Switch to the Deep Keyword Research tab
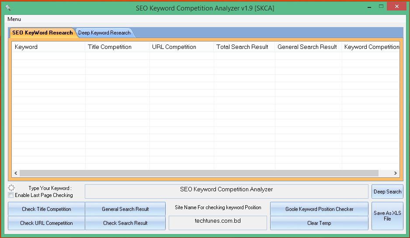Screen dimensions: 410x238 [x=104, y=33]
